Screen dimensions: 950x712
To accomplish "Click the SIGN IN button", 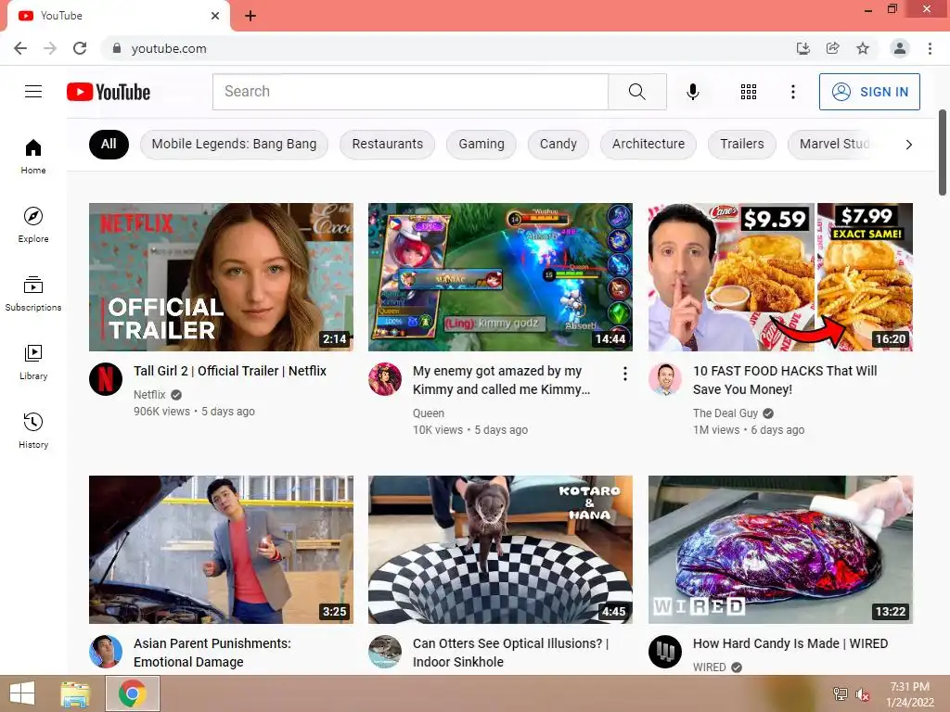I will [869, 92].
